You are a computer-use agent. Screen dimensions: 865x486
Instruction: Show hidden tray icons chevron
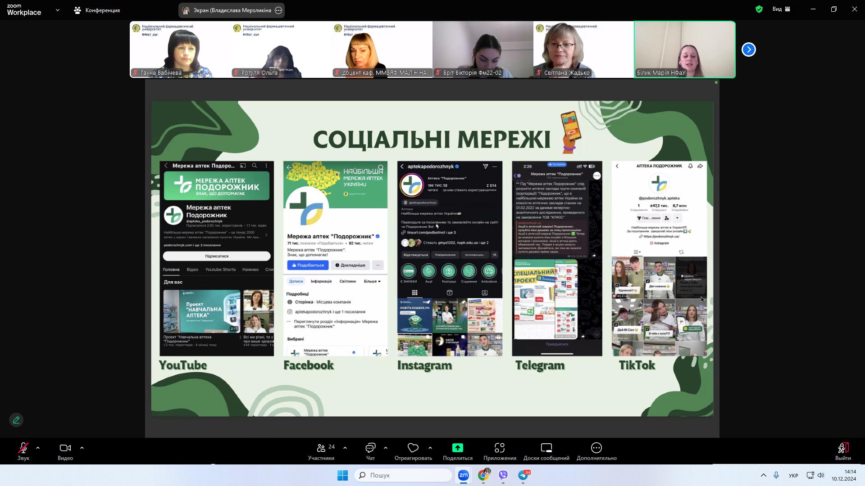pos(763,475)
